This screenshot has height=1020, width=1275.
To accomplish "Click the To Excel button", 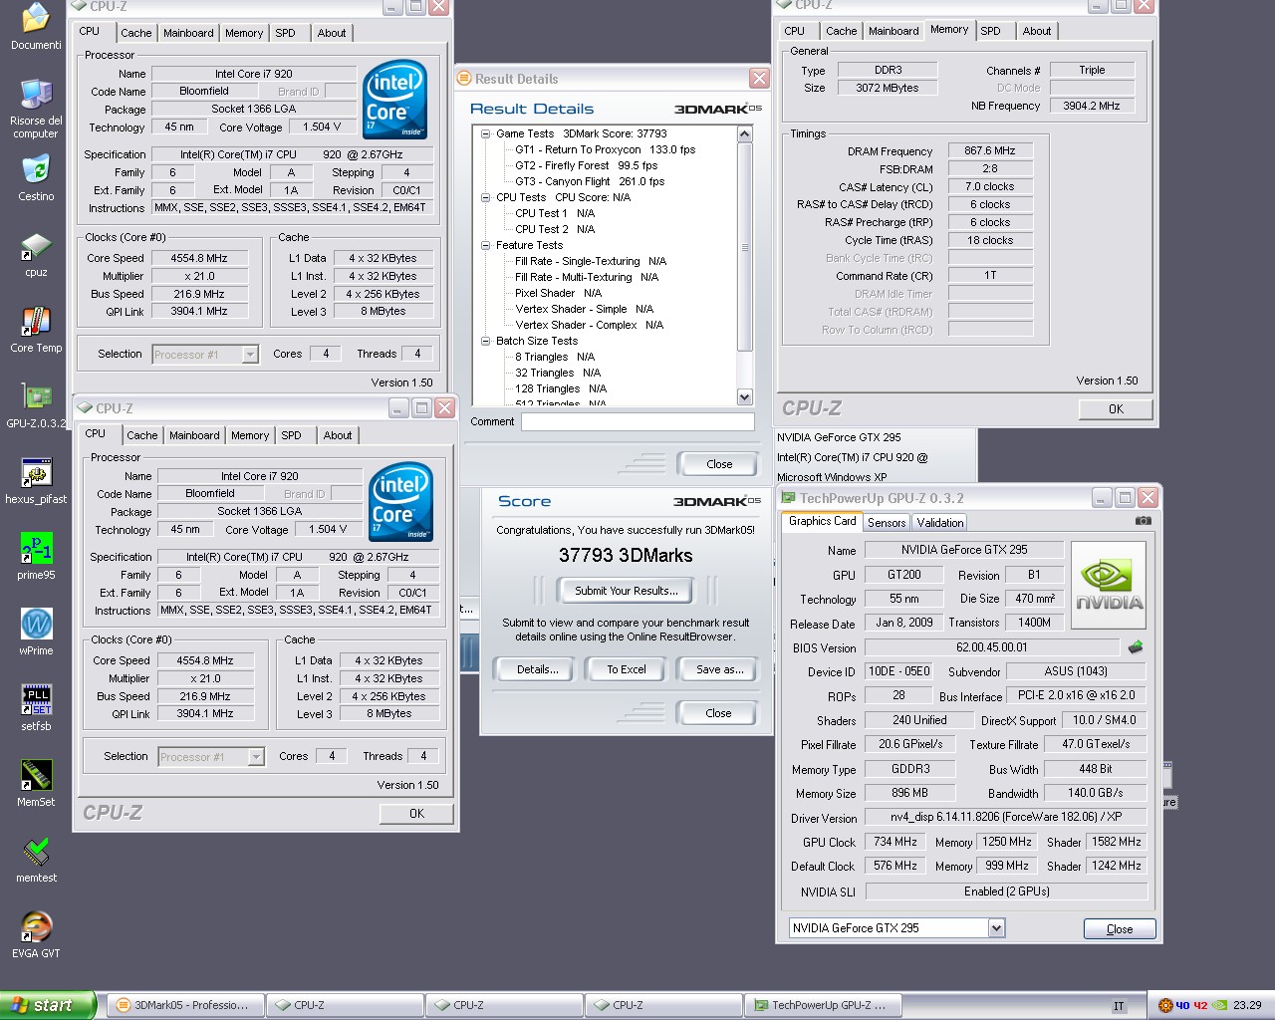I will click(627, 669).
